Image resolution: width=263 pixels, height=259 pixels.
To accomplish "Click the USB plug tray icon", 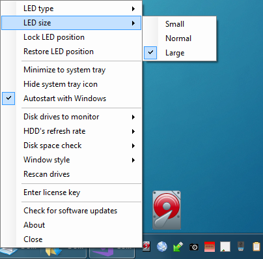I will 241,246.
